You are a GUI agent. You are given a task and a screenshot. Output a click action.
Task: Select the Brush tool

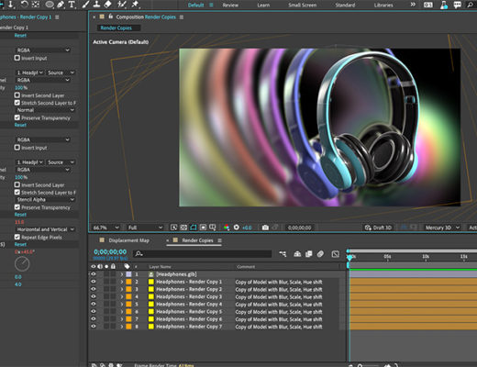click(85, 5)
